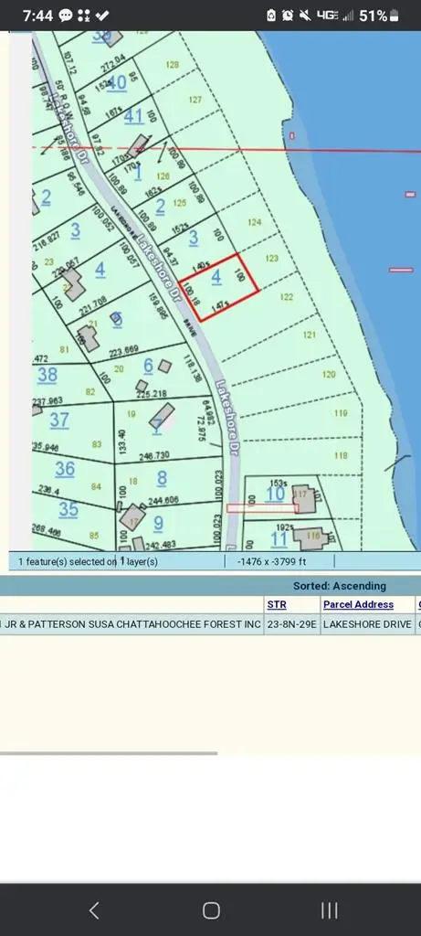
Task: Tap the checkmark notification icon
Action: pos(101,16)
